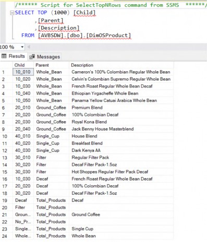207x242 pixels.
Task: Click the House Blend description cell
Action: pyautogui.click(x=121, y=136)
